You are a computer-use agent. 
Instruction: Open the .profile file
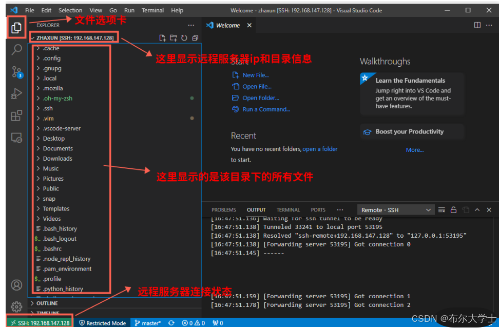point(52,279)
